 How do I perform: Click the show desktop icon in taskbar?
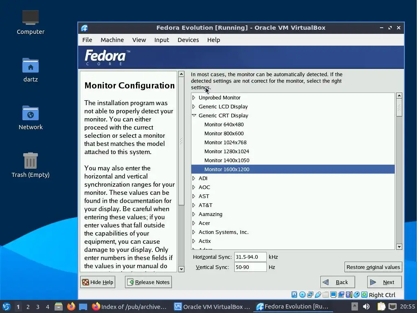[83, 306]
